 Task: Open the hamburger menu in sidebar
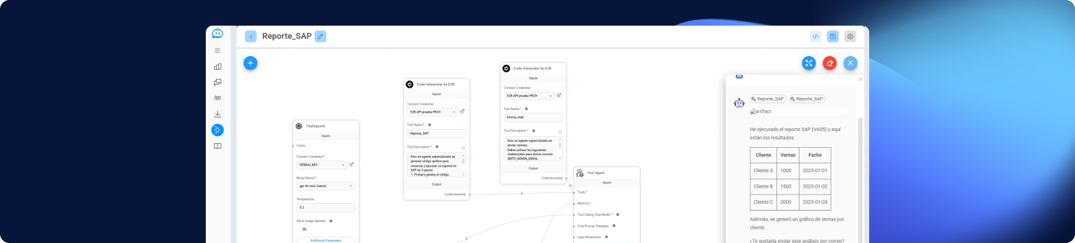217,51
